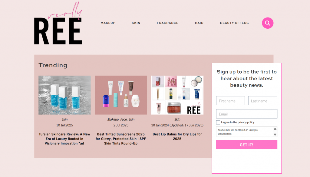
Task: Check the privacy policy agreement checkbox
Action: [218, 122]
